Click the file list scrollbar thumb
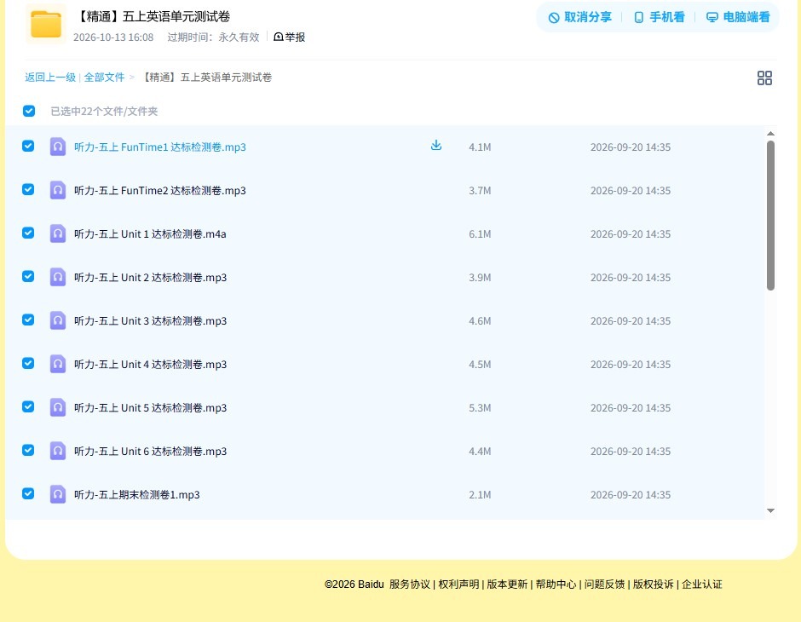Image resolution: width=801 pixels, height=622 pixels. pos(771,216)
